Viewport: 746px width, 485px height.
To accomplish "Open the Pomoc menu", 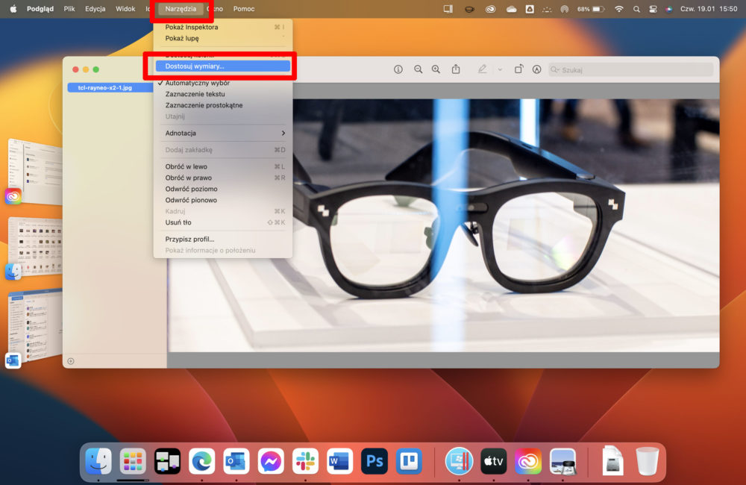I will point(244,8).
